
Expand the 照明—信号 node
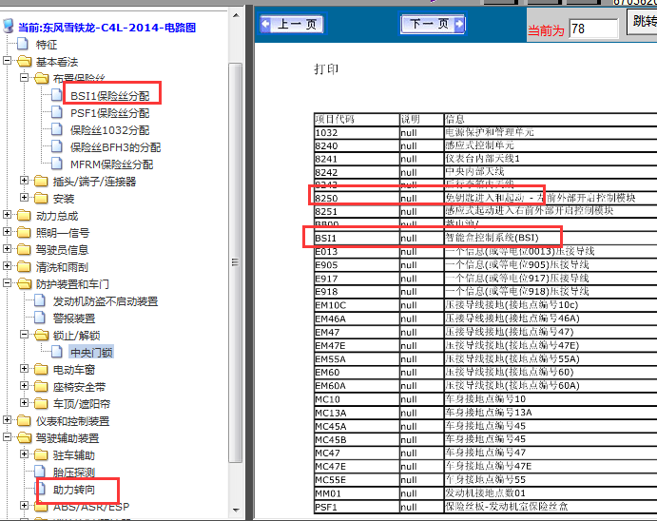click(x=7, y=232)
